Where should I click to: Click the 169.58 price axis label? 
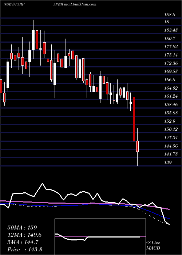171,71
